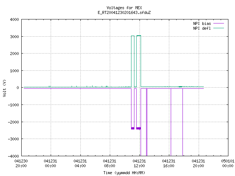Viewport: 235px width, 176px height.
Task: Click the x-axis tick "041230 20:00"
Action: [21, 164]
